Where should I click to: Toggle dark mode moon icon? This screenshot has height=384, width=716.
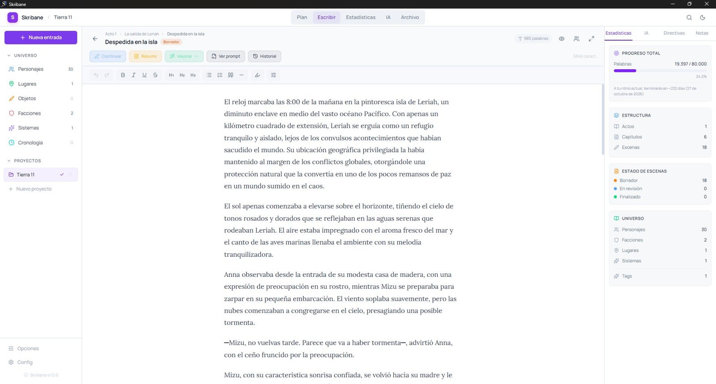tap(703, 17)
